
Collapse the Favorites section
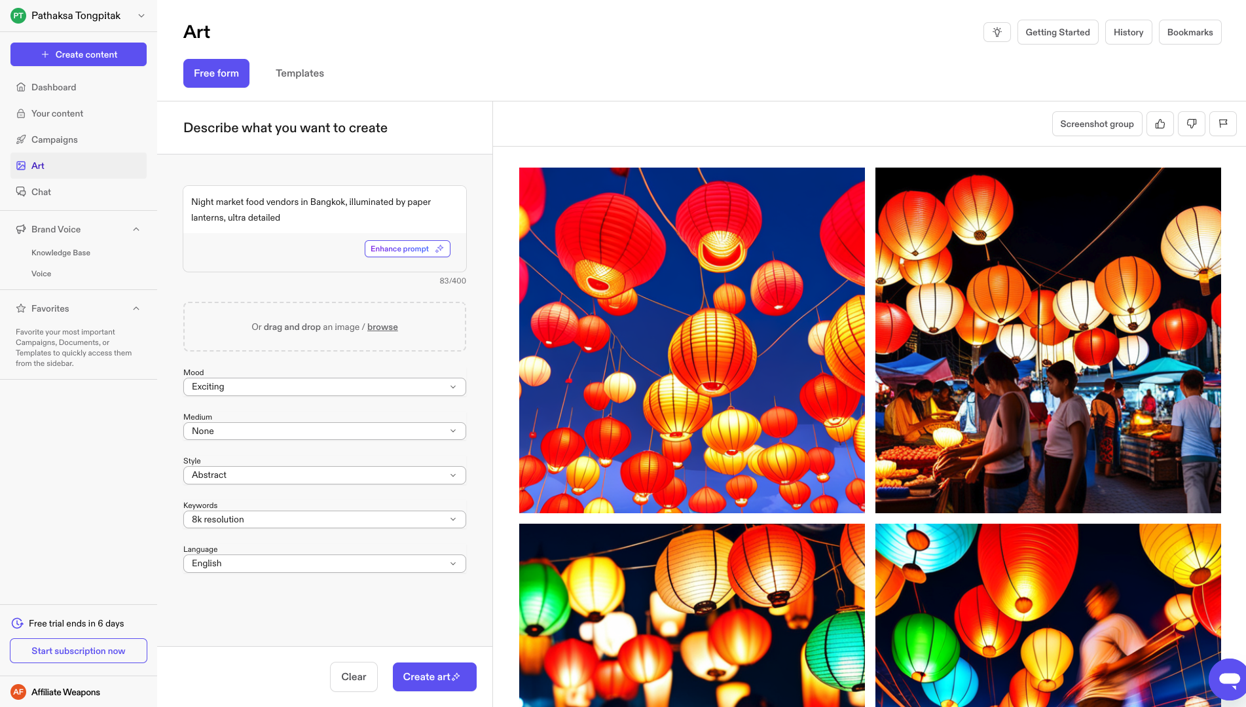(136, 308)
